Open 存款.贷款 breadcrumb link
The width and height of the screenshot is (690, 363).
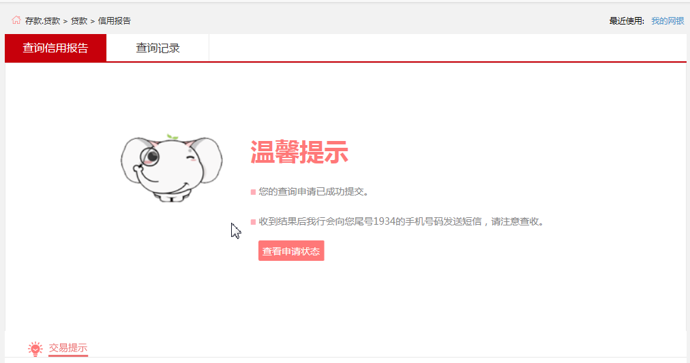click(42, 20)
